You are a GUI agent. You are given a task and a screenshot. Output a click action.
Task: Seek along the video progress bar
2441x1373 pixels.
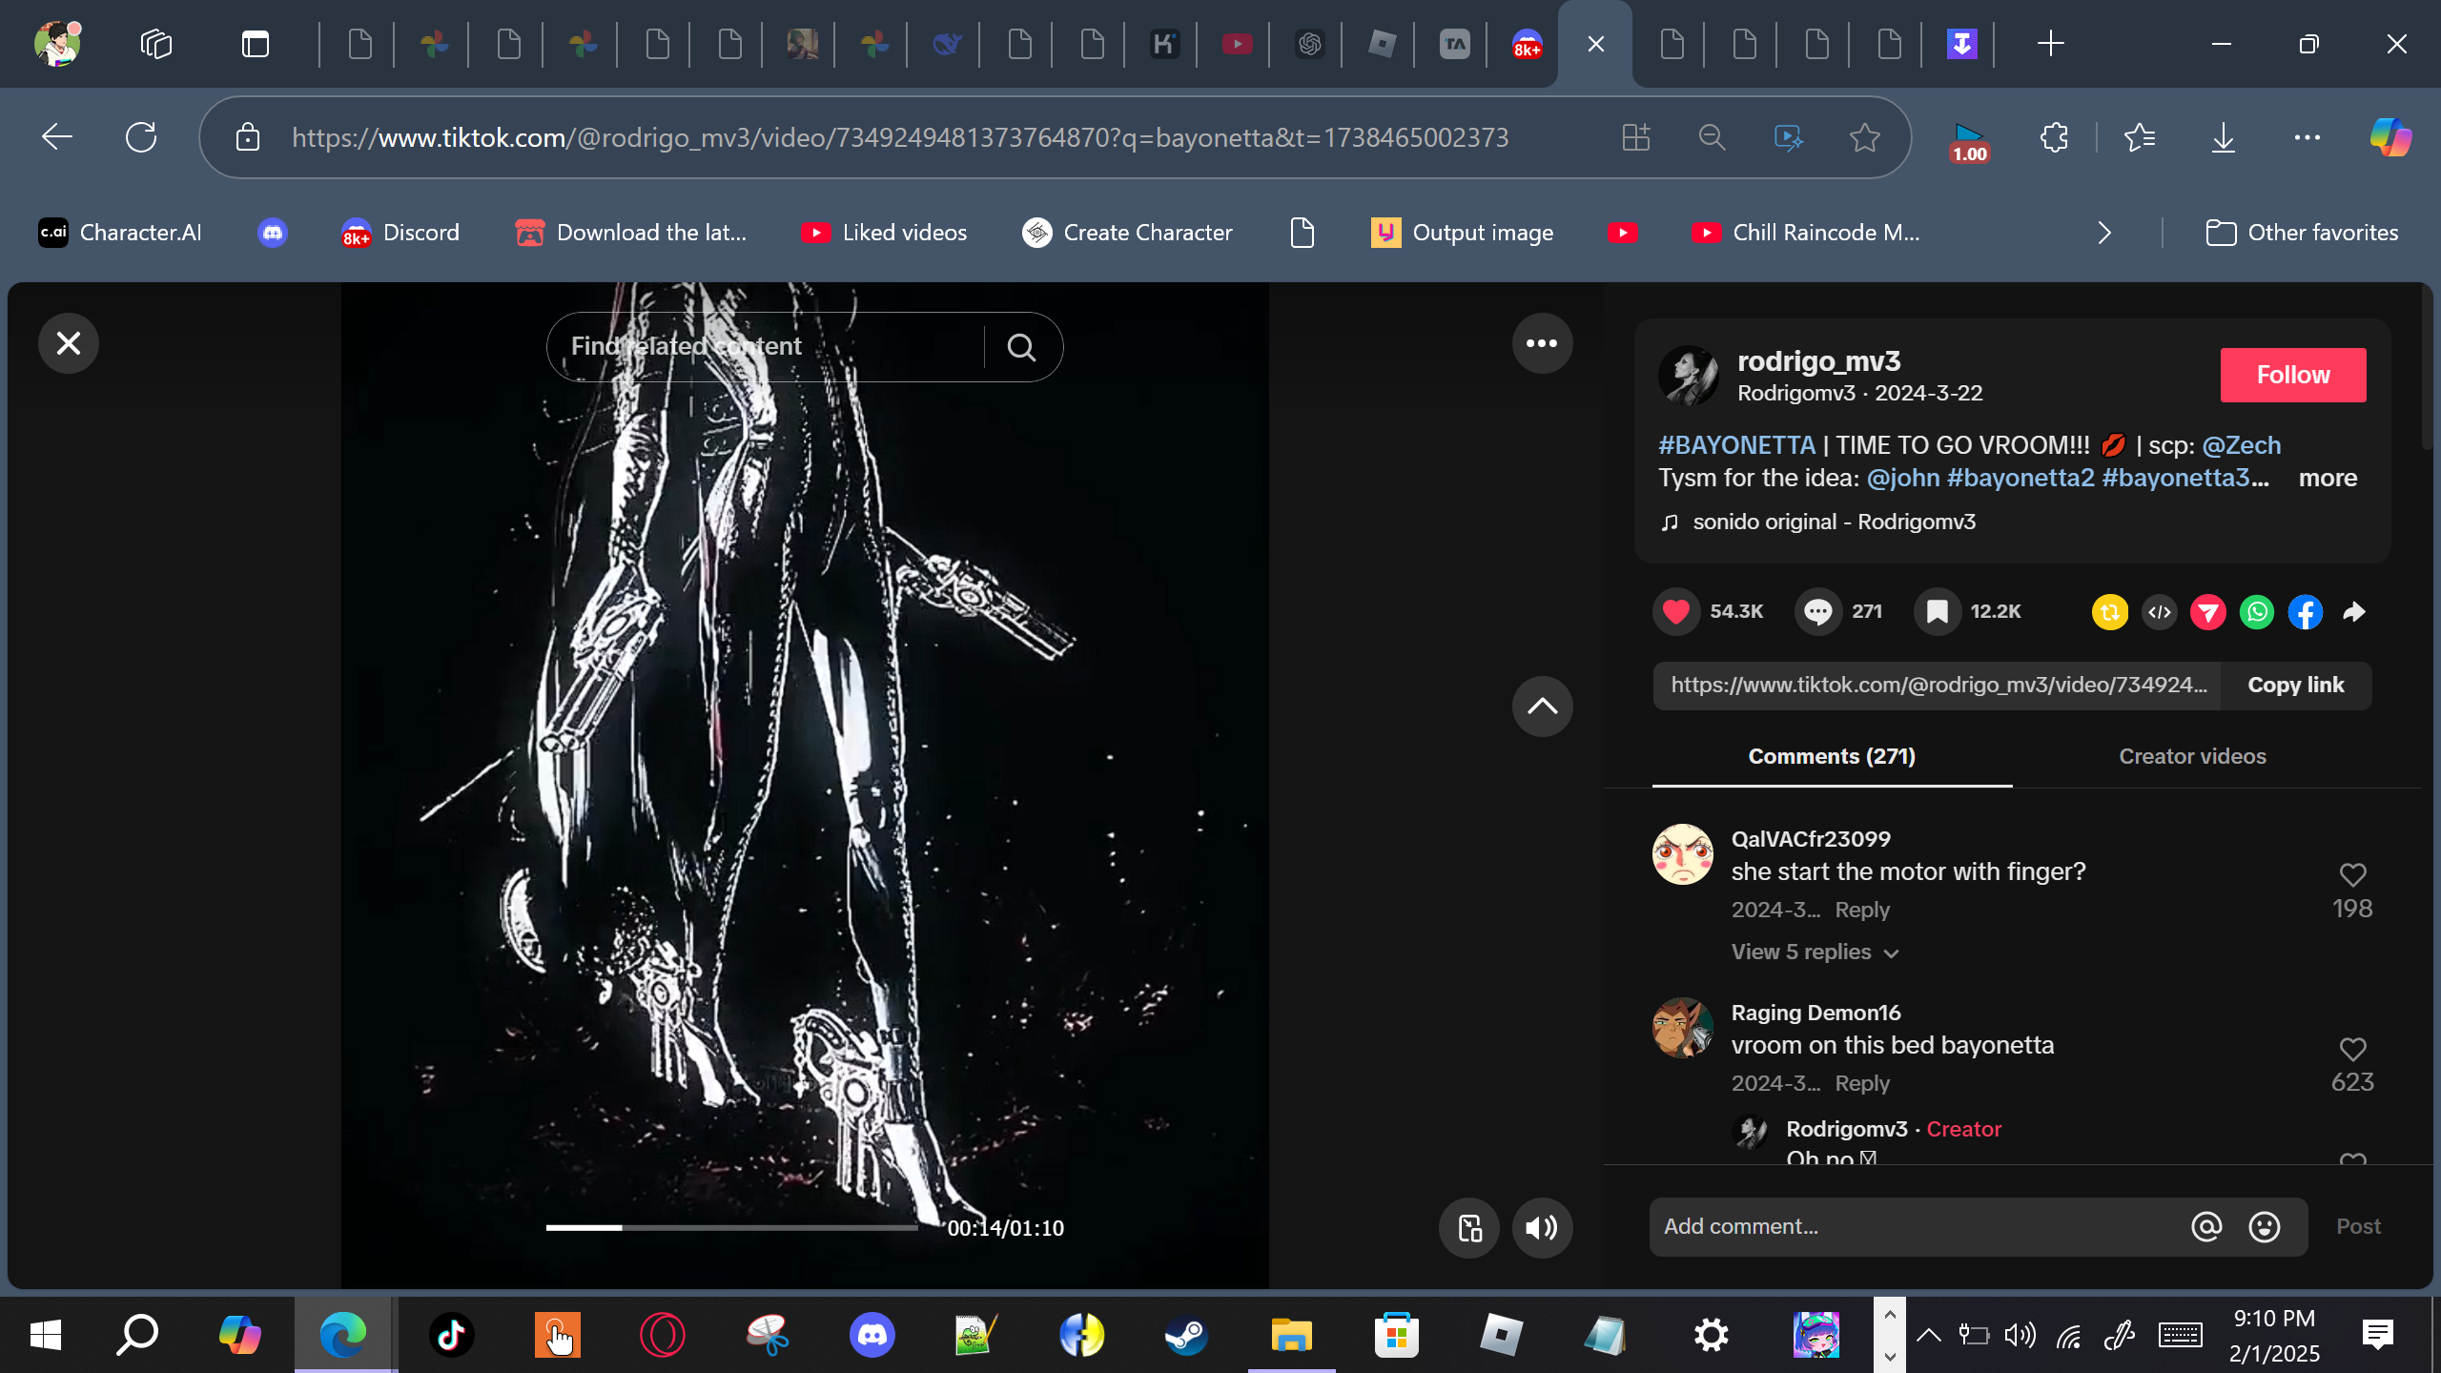coord(731,1228)
